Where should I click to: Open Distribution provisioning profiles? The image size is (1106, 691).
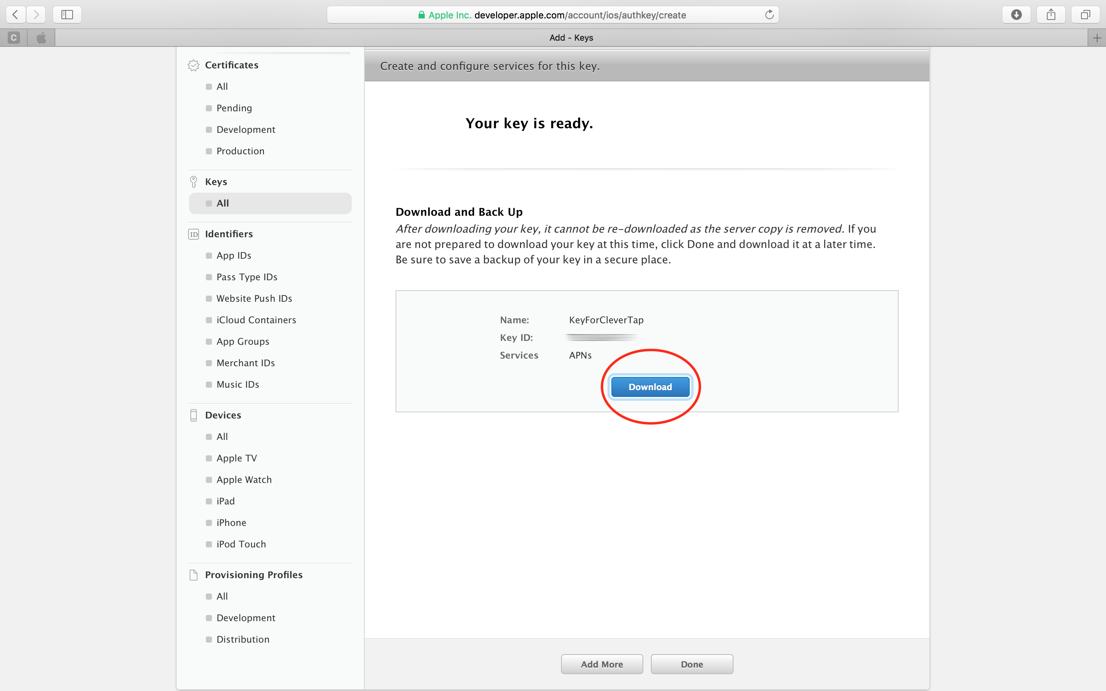[x=243, y=639]
